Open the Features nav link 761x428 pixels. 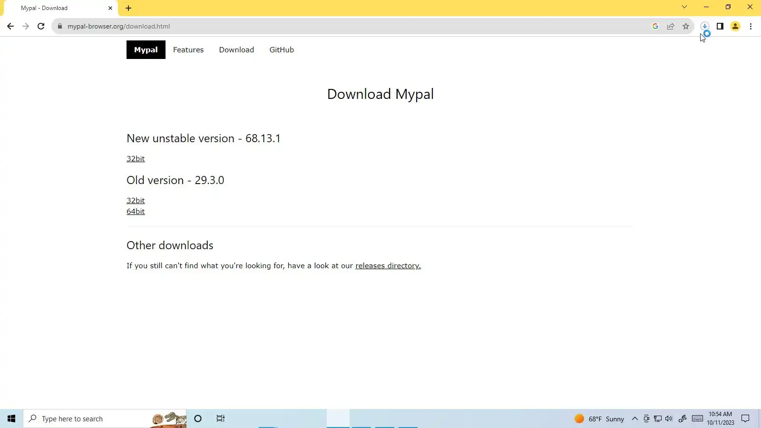(188, 49)
